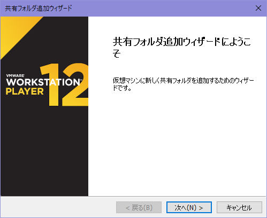Cancel the wizard with キャンセル button
This screenshot has width=267, height=218.
pyautogui.click(x=239, y=207)
